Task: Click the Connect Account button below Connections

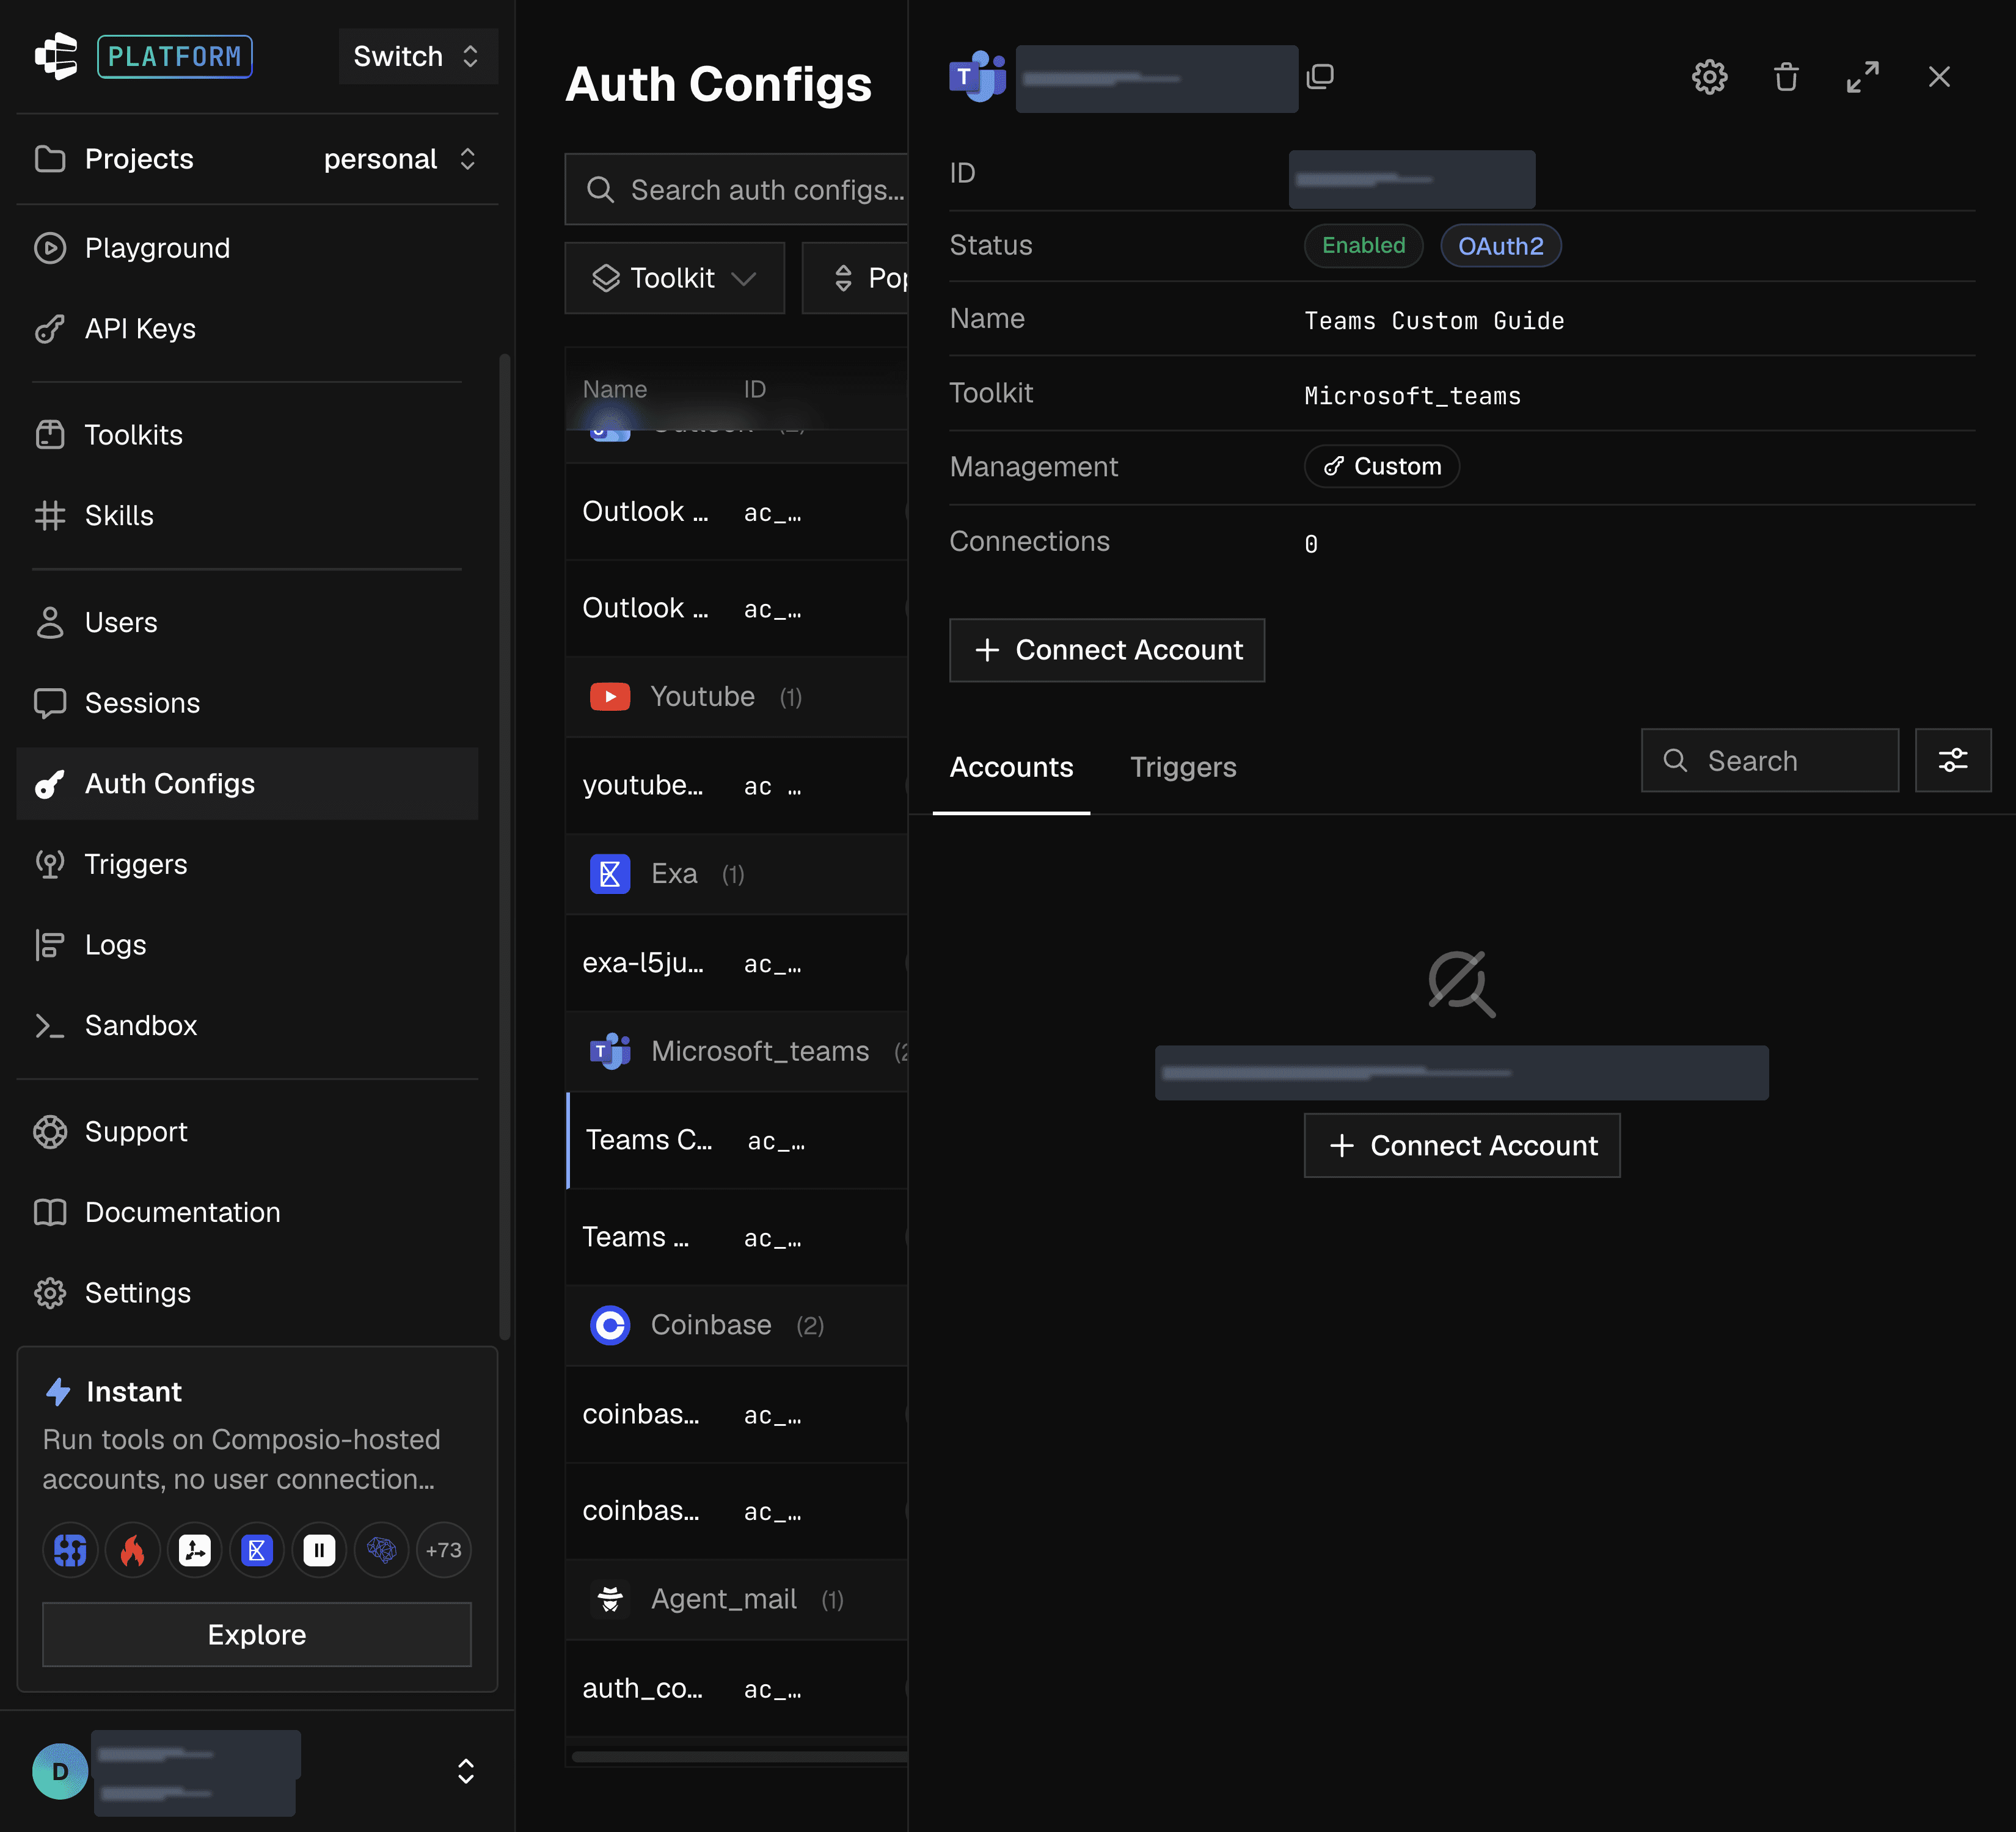Action: click(1107, 650)
